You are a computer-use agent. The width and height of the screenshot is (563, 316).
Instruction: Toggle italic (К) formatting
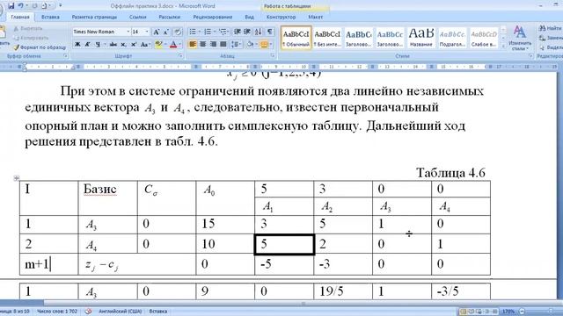(87, 45)
